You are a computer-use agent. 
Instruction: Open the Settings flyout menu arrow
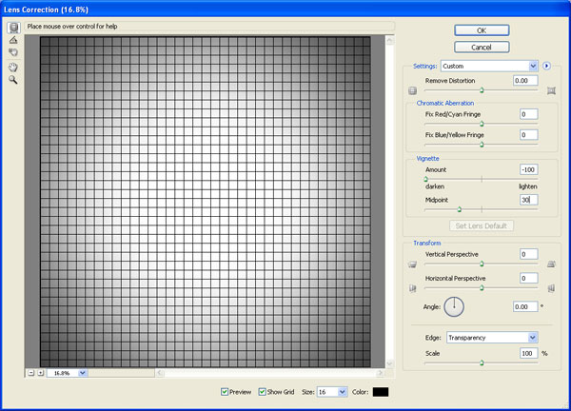pos(547,66)
